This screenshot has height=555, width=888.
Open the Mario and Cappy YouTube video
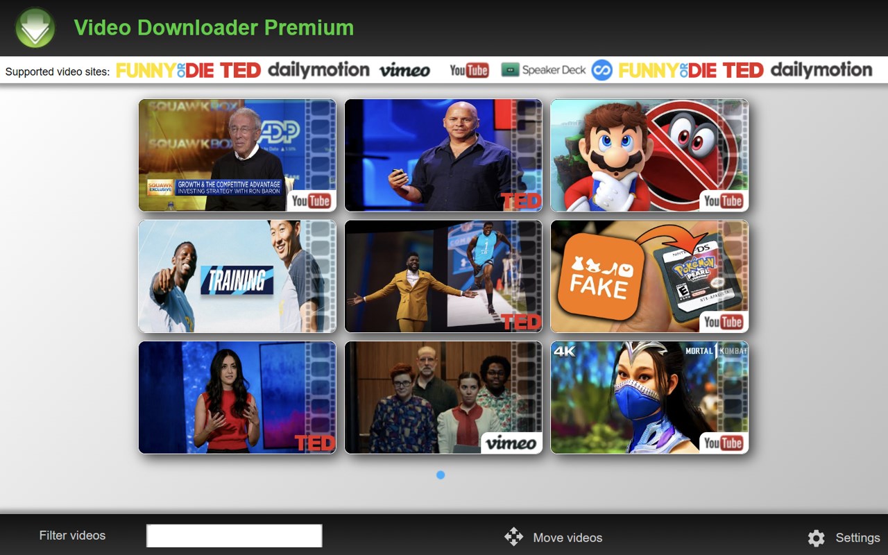click(x=649, y=155)
